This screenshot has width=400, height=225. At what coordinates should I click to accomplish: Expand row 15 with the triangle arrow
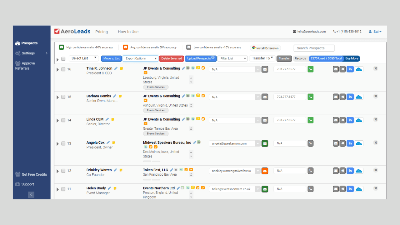pyautogui.click(x=57, y=97)
